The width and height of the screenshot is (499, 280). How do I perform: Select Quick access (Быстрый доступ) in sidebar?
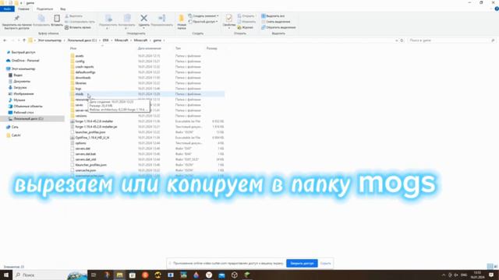pyautogui.click(x=23, y=52)
